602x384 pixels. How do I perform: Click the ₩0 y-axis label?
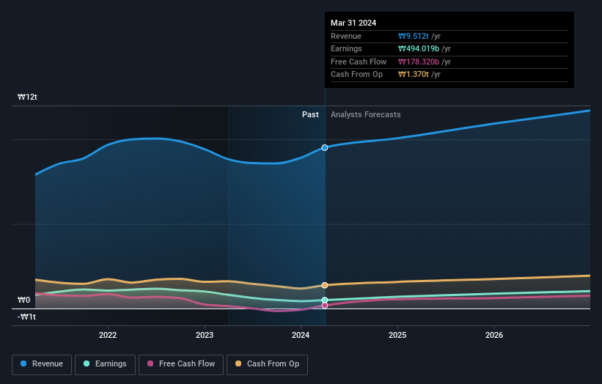click(23, 300)
